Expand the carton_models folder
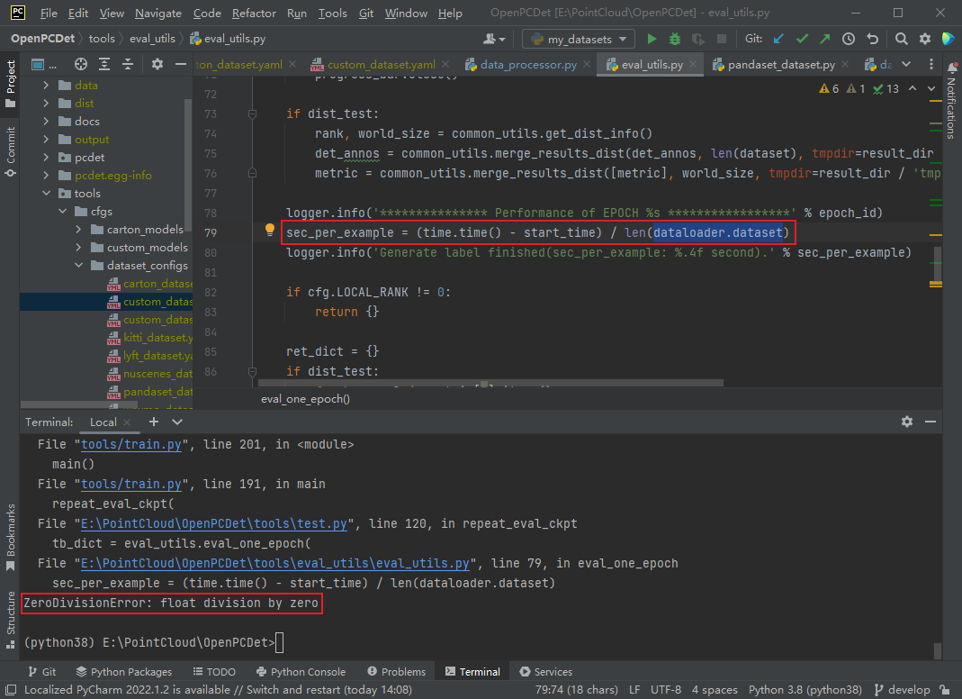 [x=78, y=229]
